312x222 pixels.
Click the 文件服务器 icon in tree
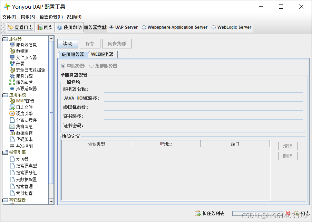click(x=12, y=57)
